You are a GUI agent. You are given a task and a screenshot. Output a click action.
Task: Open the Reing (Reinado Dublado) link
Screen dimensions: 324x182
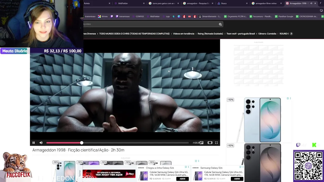210,34
